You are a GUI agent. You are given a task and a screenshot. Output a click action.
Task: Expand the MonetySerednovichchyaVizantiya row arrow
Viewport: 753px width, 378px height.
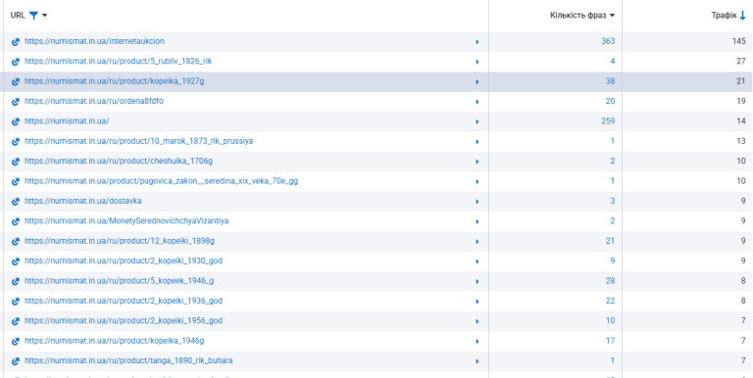point(477,221)
